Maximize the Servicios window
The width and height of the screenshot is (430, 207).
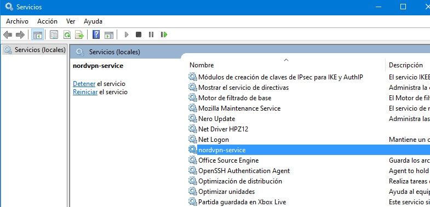tap(403, 7)
